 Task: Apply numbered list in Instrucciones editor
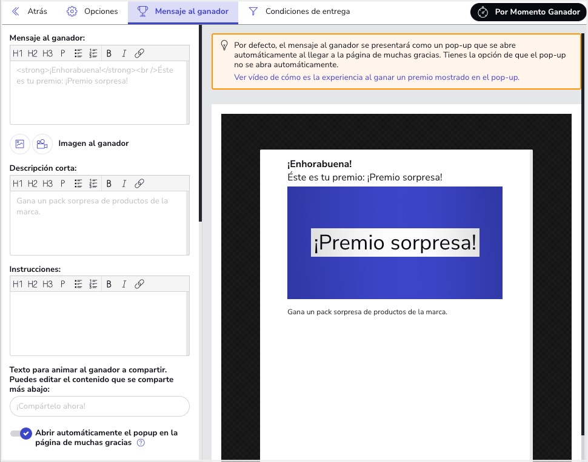tap(93, 284)
